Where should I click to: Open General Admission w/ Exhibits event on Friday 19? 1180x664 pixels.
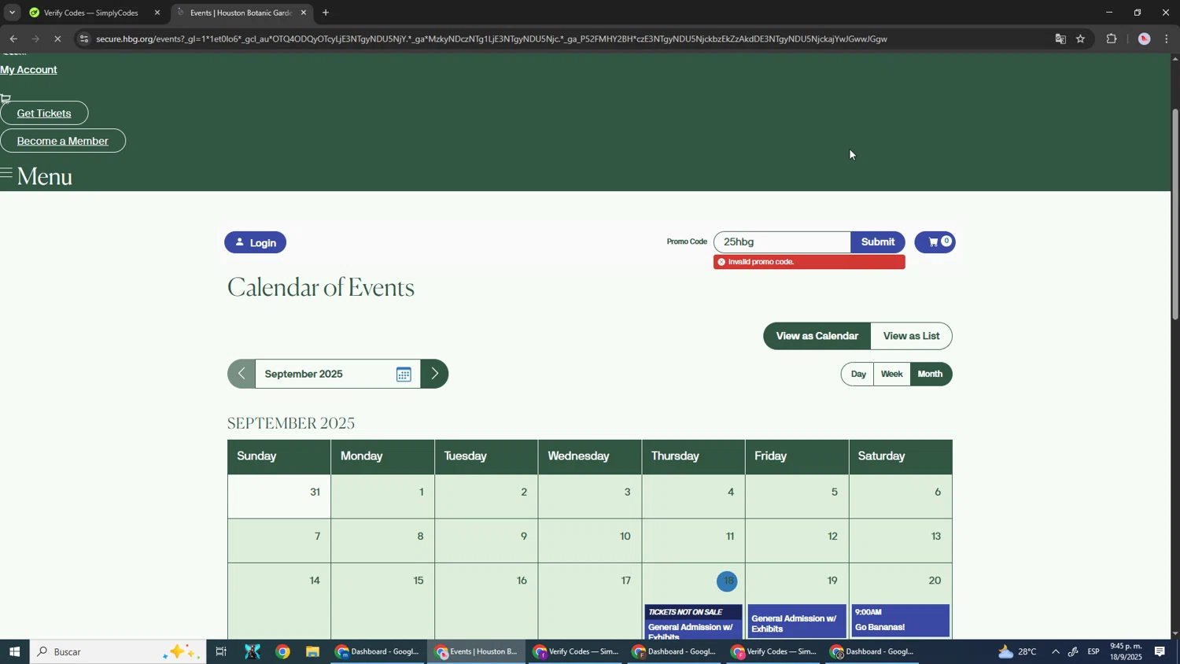coord(797,623)
